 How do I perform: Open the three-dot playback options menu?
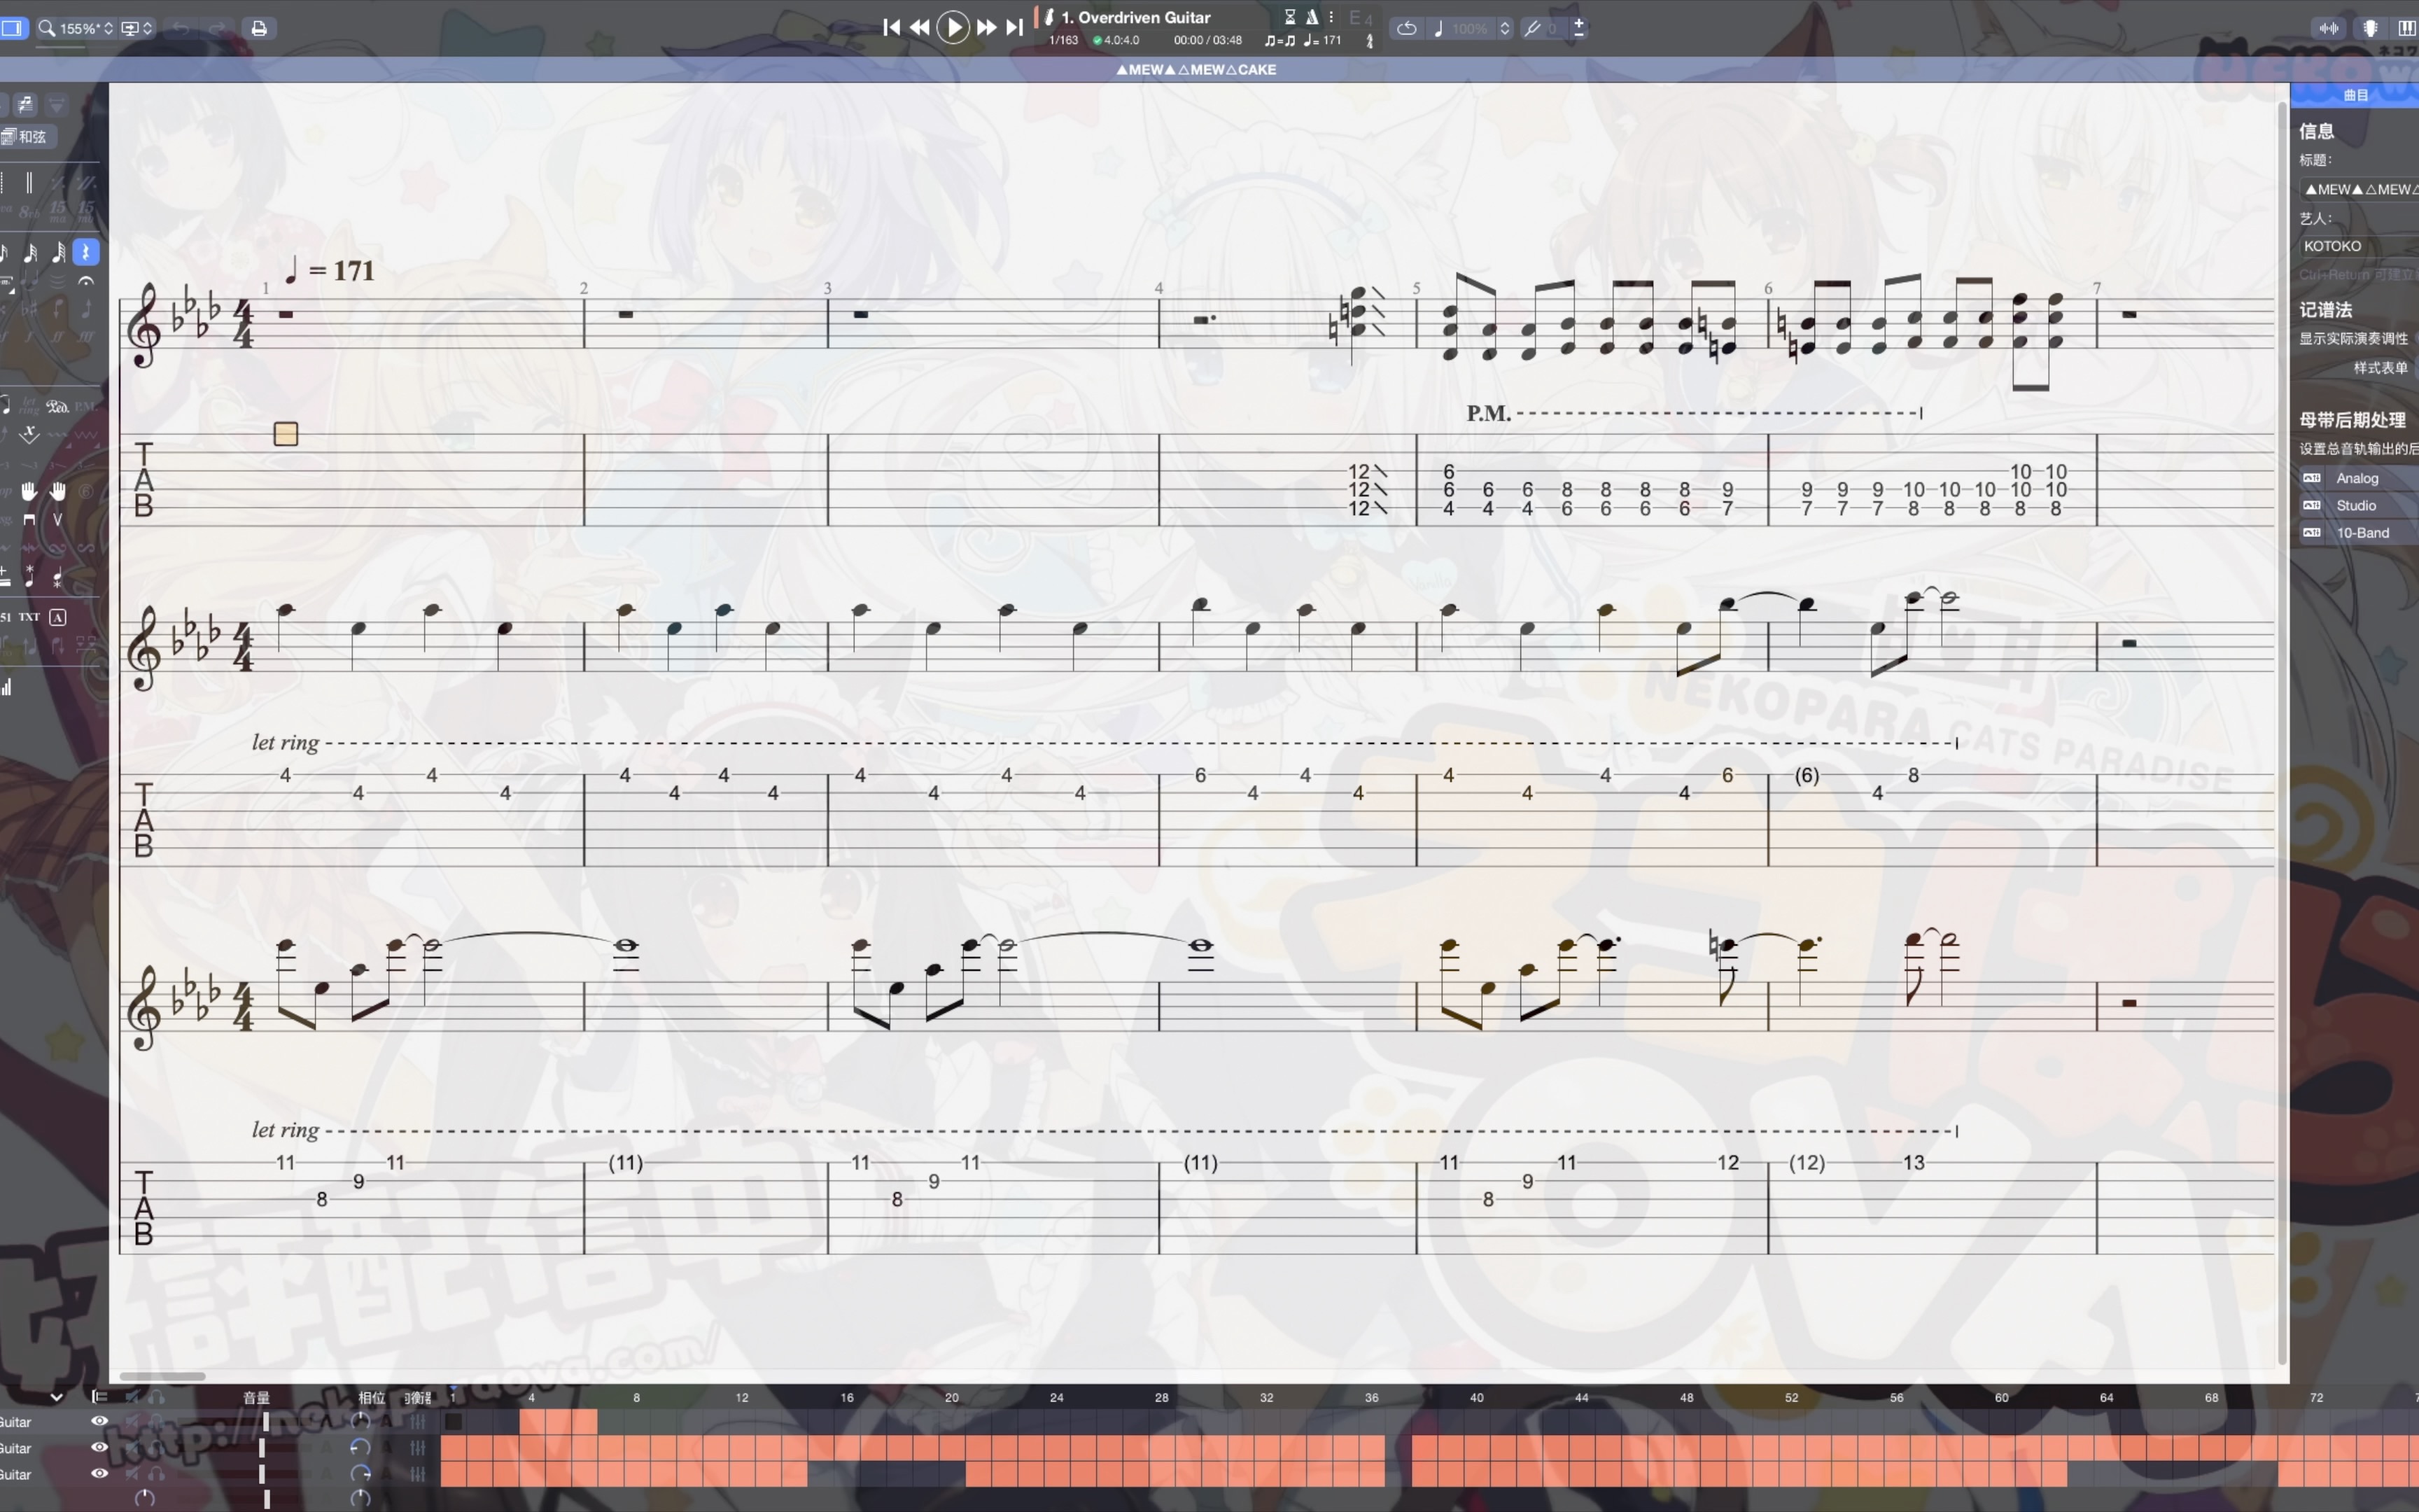1331,17
